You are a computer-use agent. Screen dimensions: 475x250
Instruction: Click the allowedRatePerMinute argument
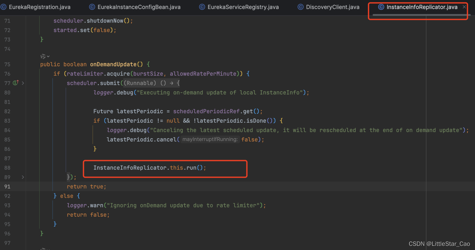coord(203,74)
